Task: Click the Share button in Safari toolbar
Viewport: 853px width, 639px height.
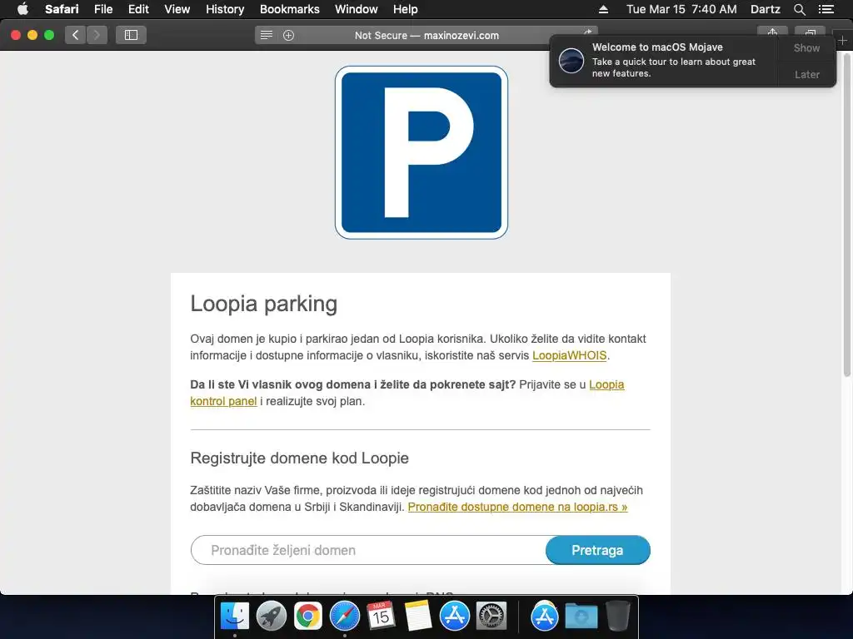Action: tap(772, 32)
